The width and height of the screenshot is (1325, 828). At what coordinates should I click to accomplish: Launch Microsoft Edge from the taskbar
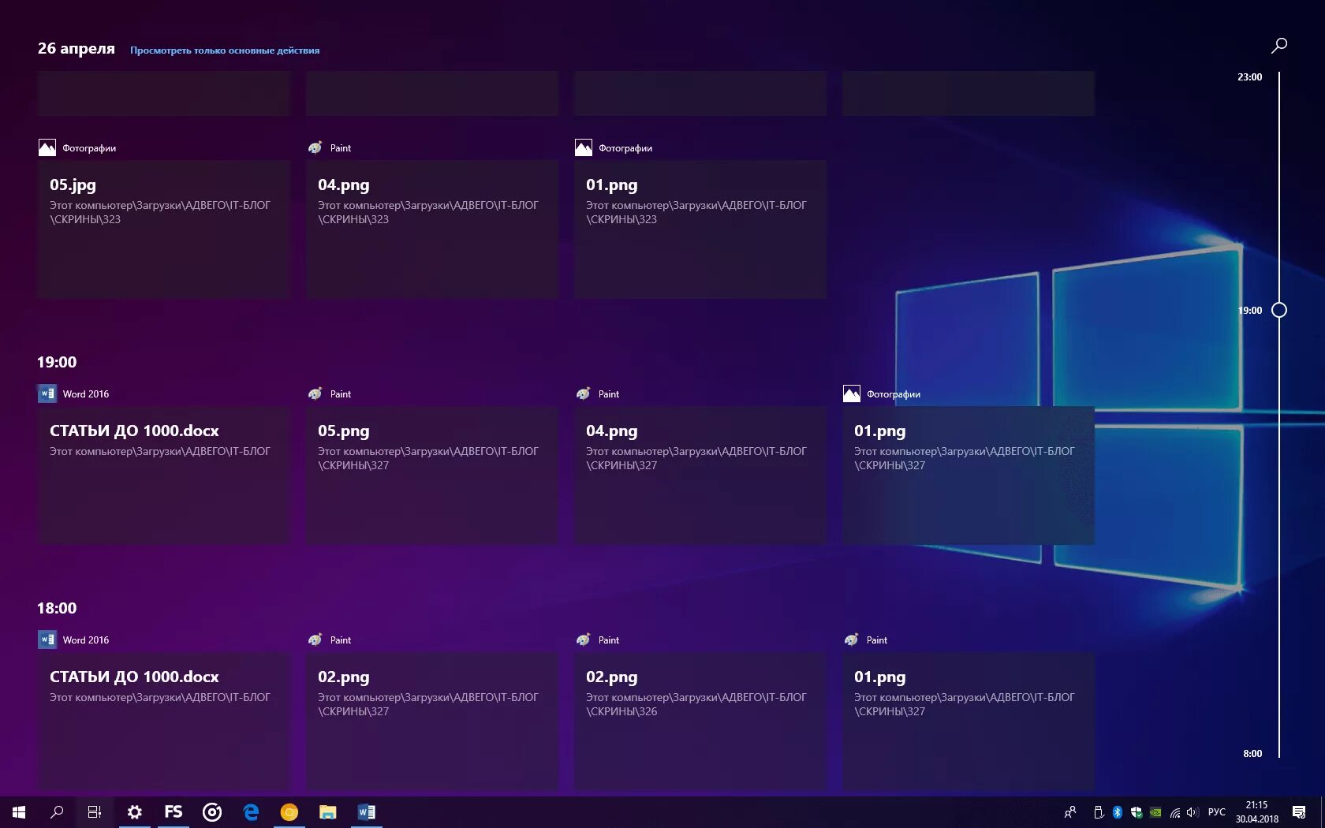(251, 812)
